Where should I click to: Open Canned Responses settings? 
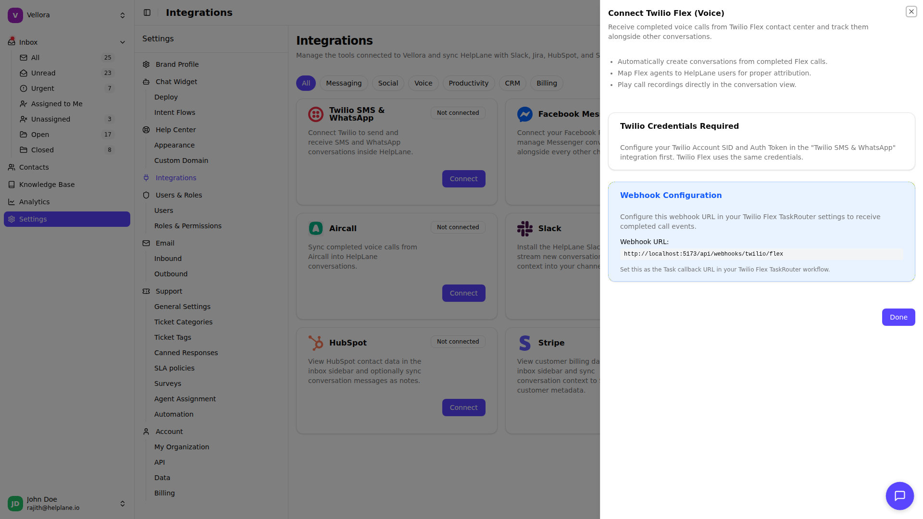tap(186, 353)
